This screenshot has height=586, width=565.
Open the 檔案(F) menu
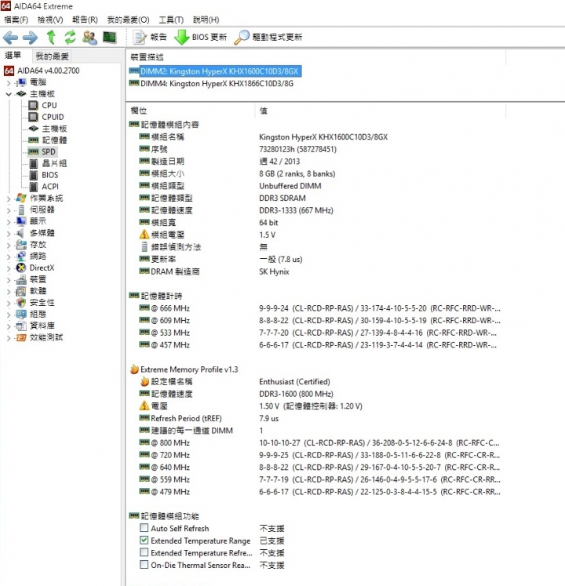point(16,20)
